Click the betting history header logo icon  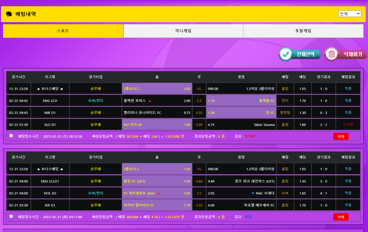tap(9, 14)
